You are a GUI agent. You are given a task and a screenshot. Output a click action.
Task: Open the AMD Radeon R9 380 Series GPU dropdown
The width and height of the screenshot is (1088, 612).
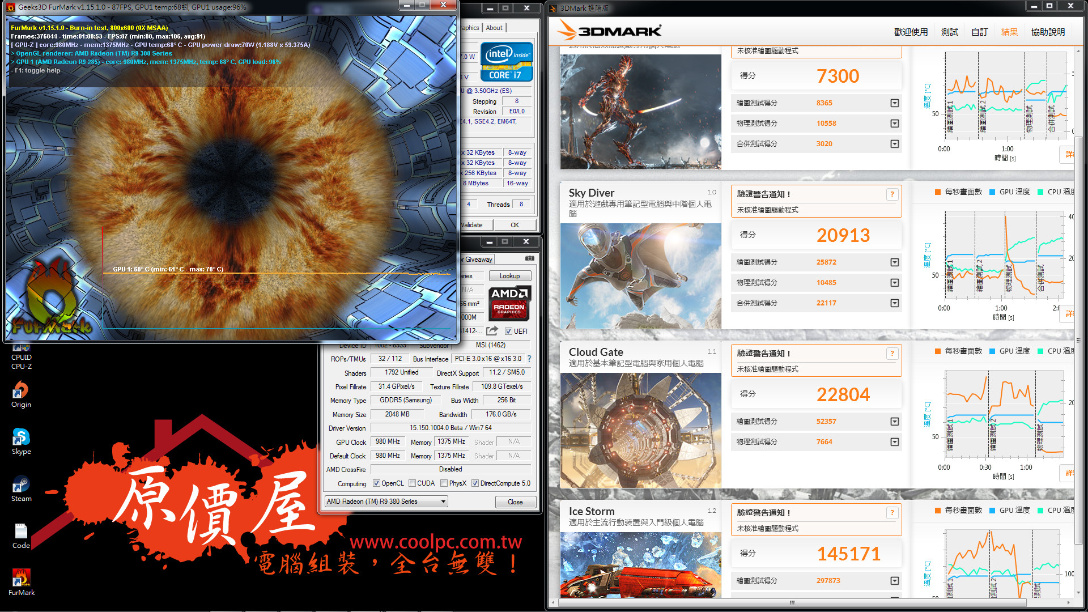point(386,501)
